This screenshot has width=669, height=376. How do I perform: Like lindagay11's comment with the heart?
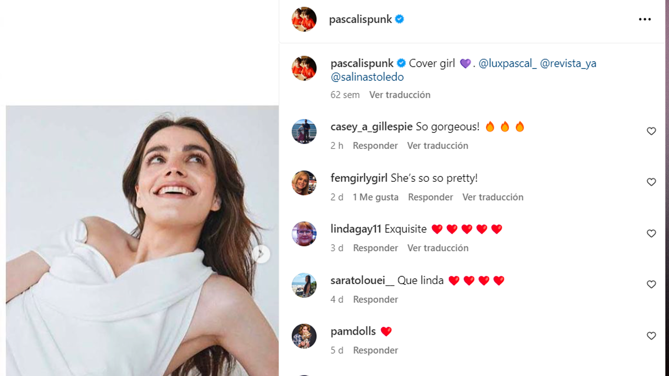click(x=651, y=233)
